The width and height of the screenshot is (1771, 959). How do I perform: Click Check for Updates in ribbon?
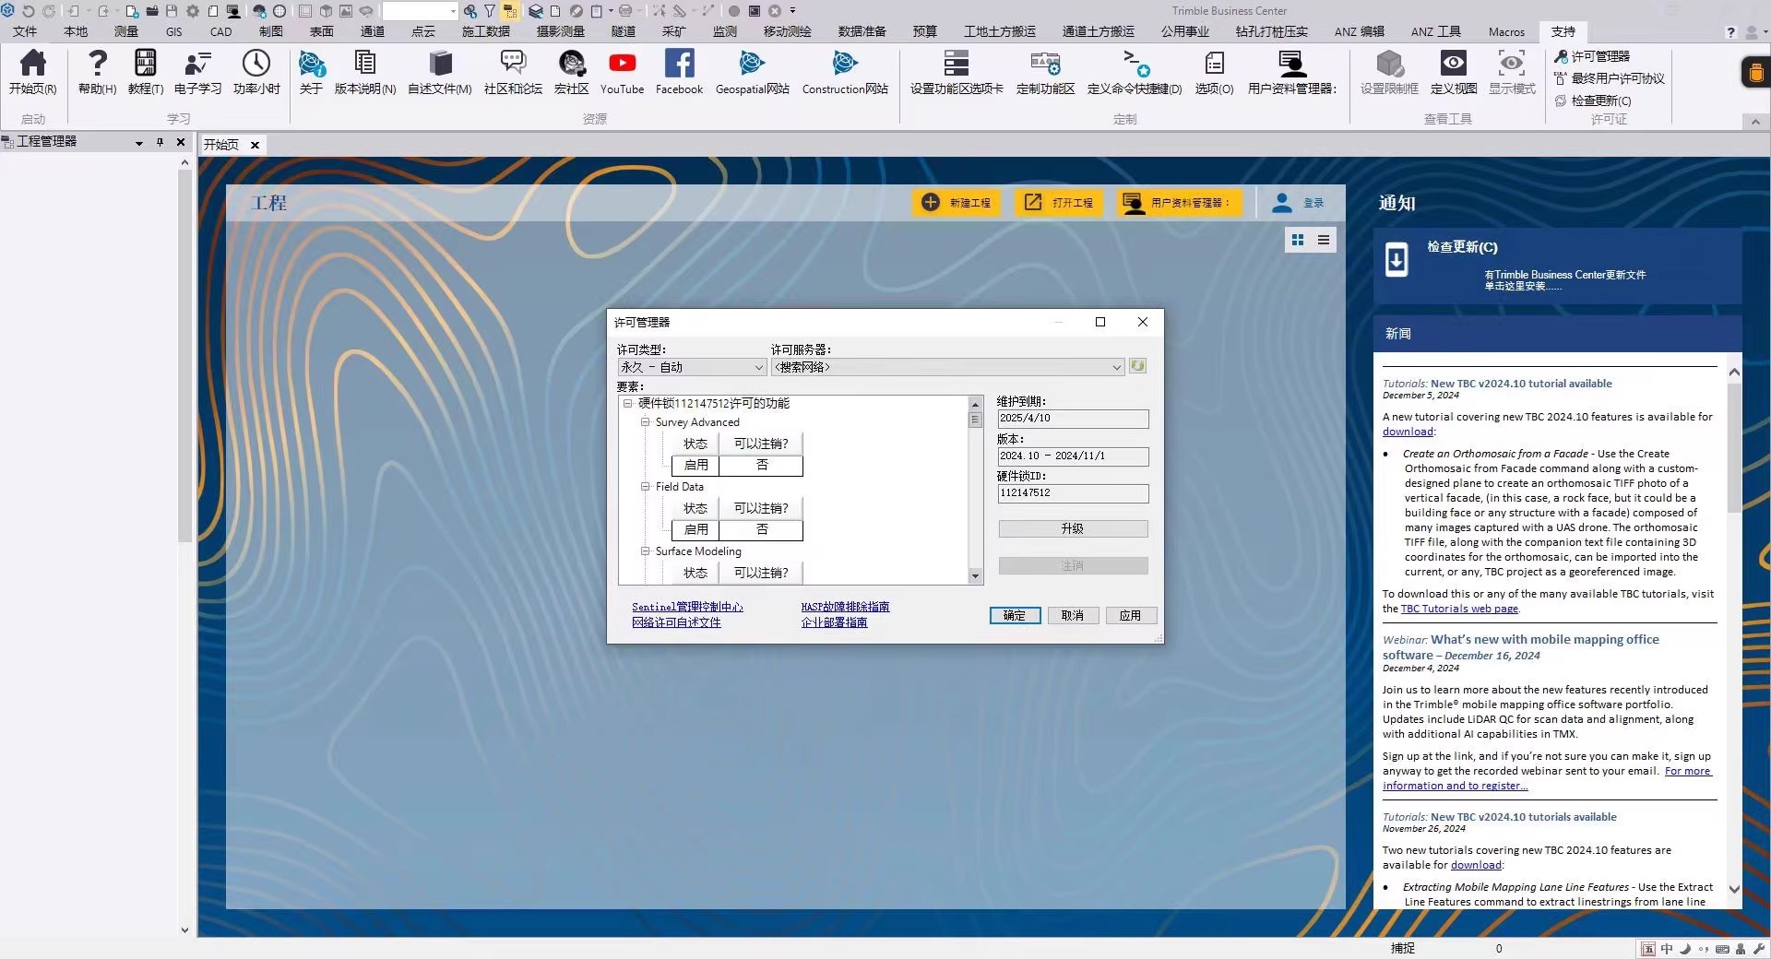click(x=1593, y=101)
